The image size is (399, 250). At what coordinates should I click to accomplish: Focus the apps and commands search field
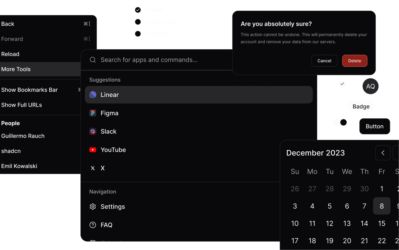click(x=159, y=60)
